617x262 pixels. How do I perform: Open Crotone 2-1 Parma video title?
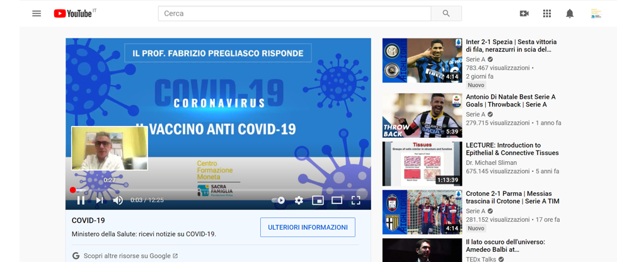tap(513, 198)
